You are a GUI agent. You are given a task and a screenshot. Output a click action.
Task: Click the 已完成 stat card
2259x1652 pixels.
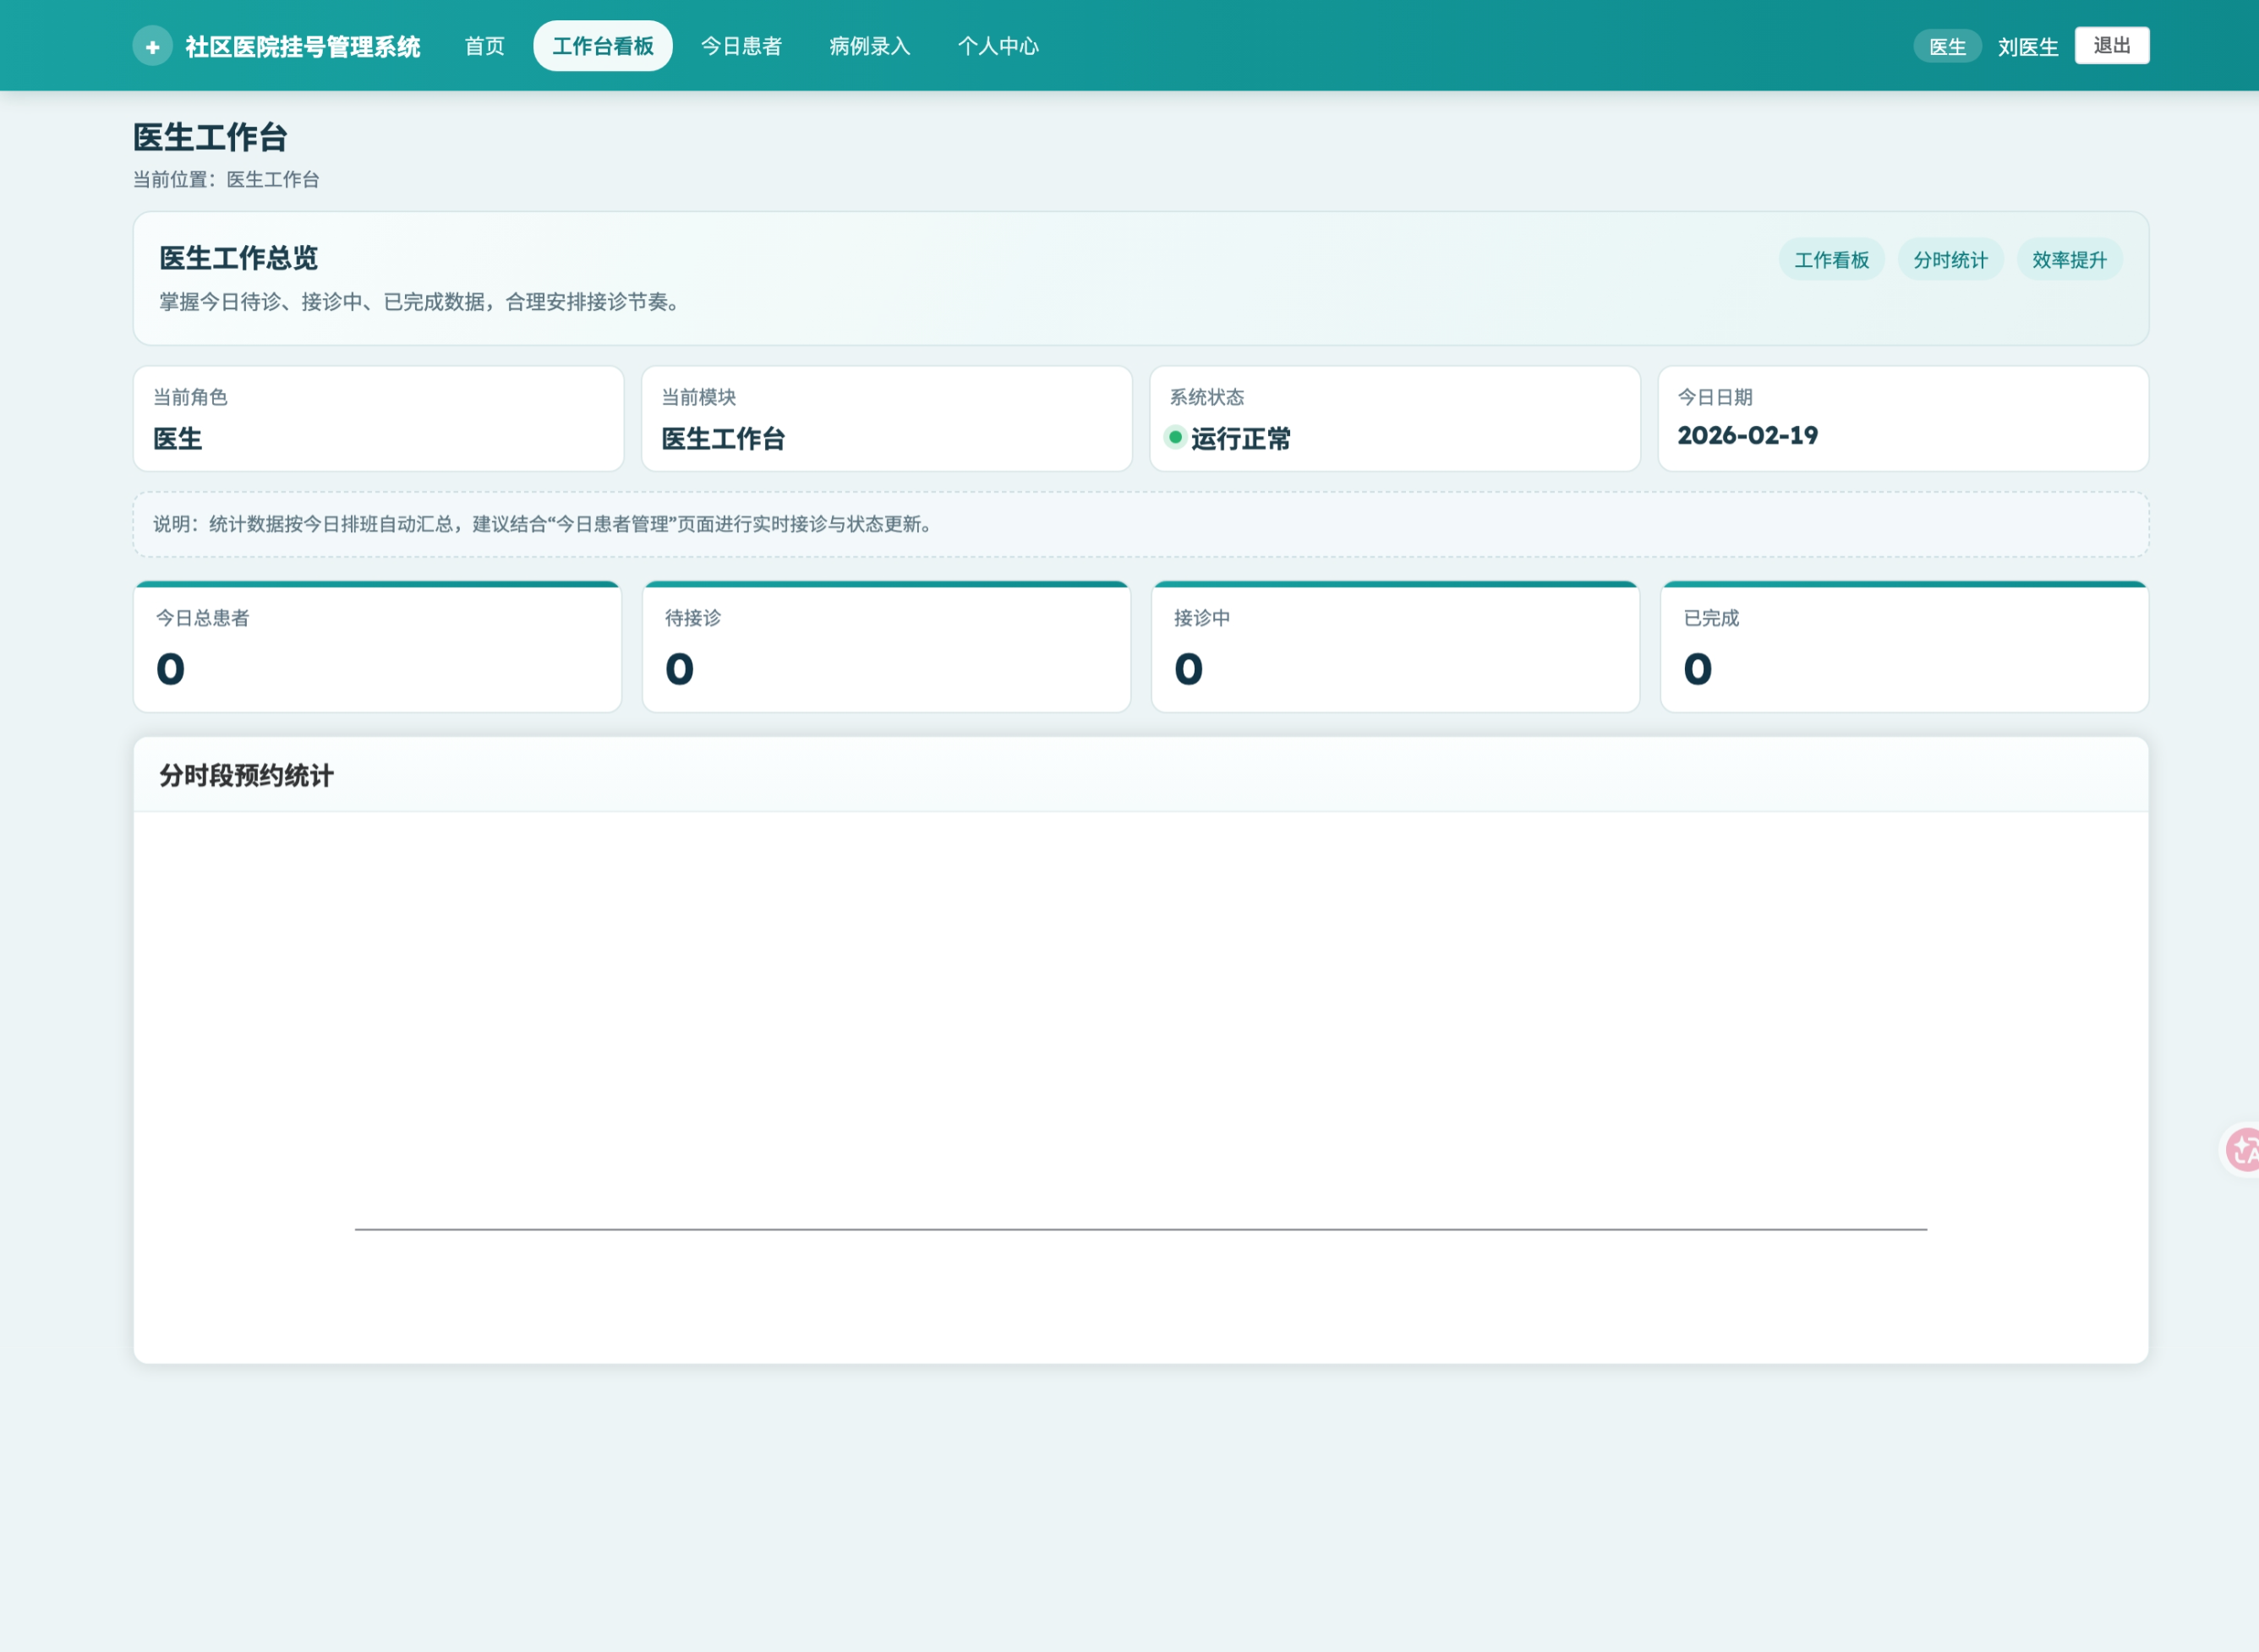1904,647
